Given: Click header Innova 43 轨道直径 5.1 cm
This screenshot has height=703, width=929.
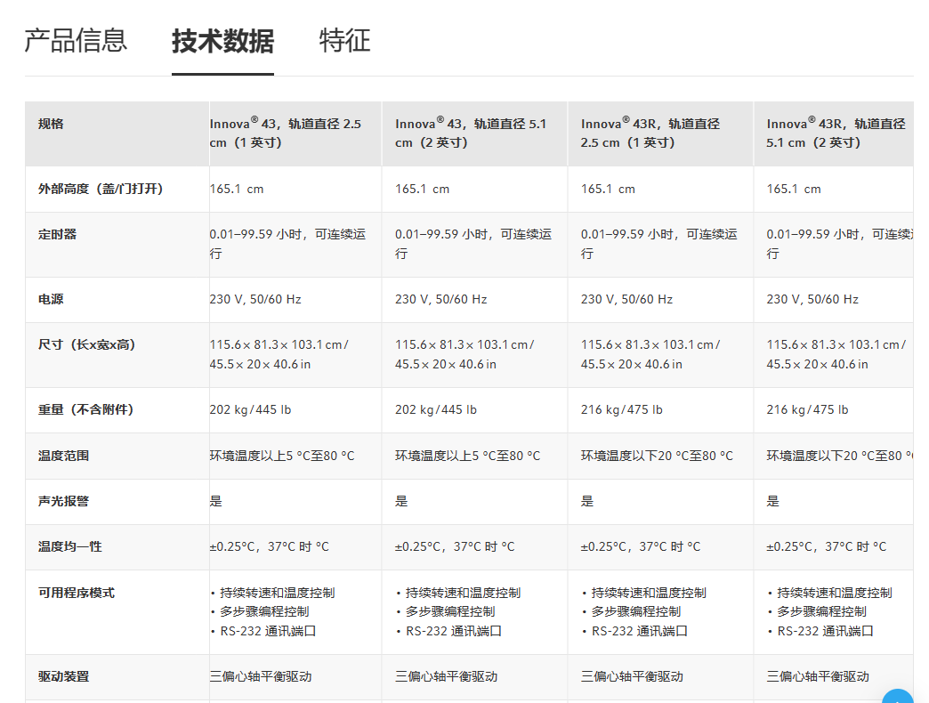Looking at the screenshot, I should (471, 133).
